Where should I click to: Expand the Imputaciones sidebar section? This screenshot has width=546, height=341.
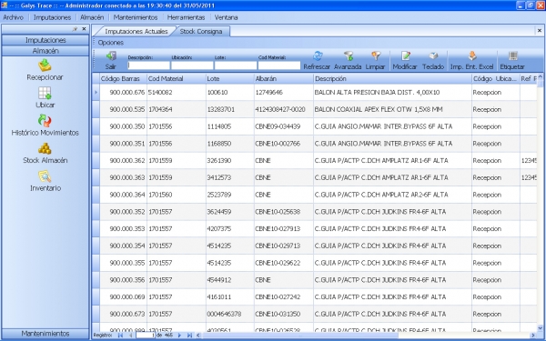pos(45,40)
